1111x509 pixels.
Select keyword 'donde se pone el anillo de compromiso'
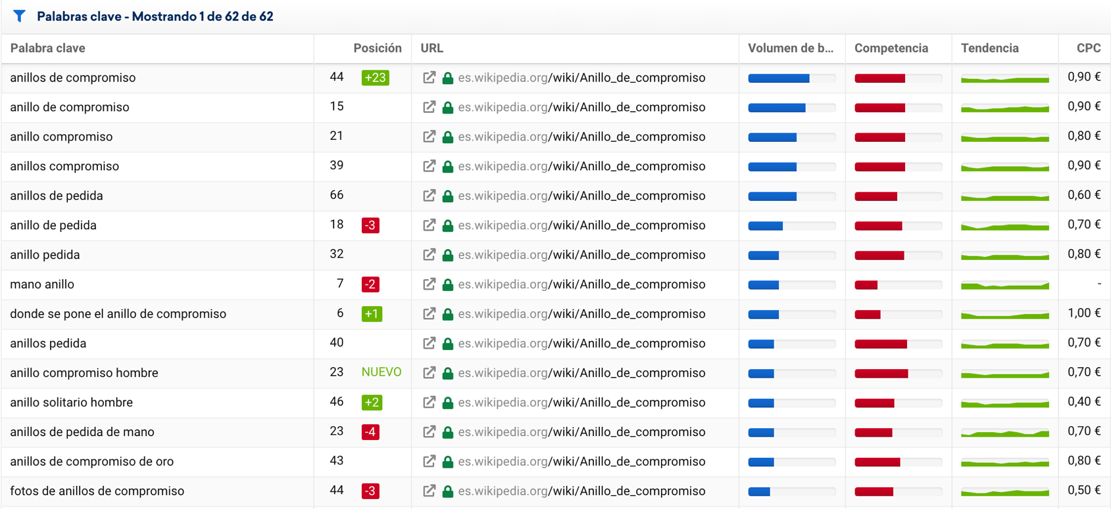(118, 314)
